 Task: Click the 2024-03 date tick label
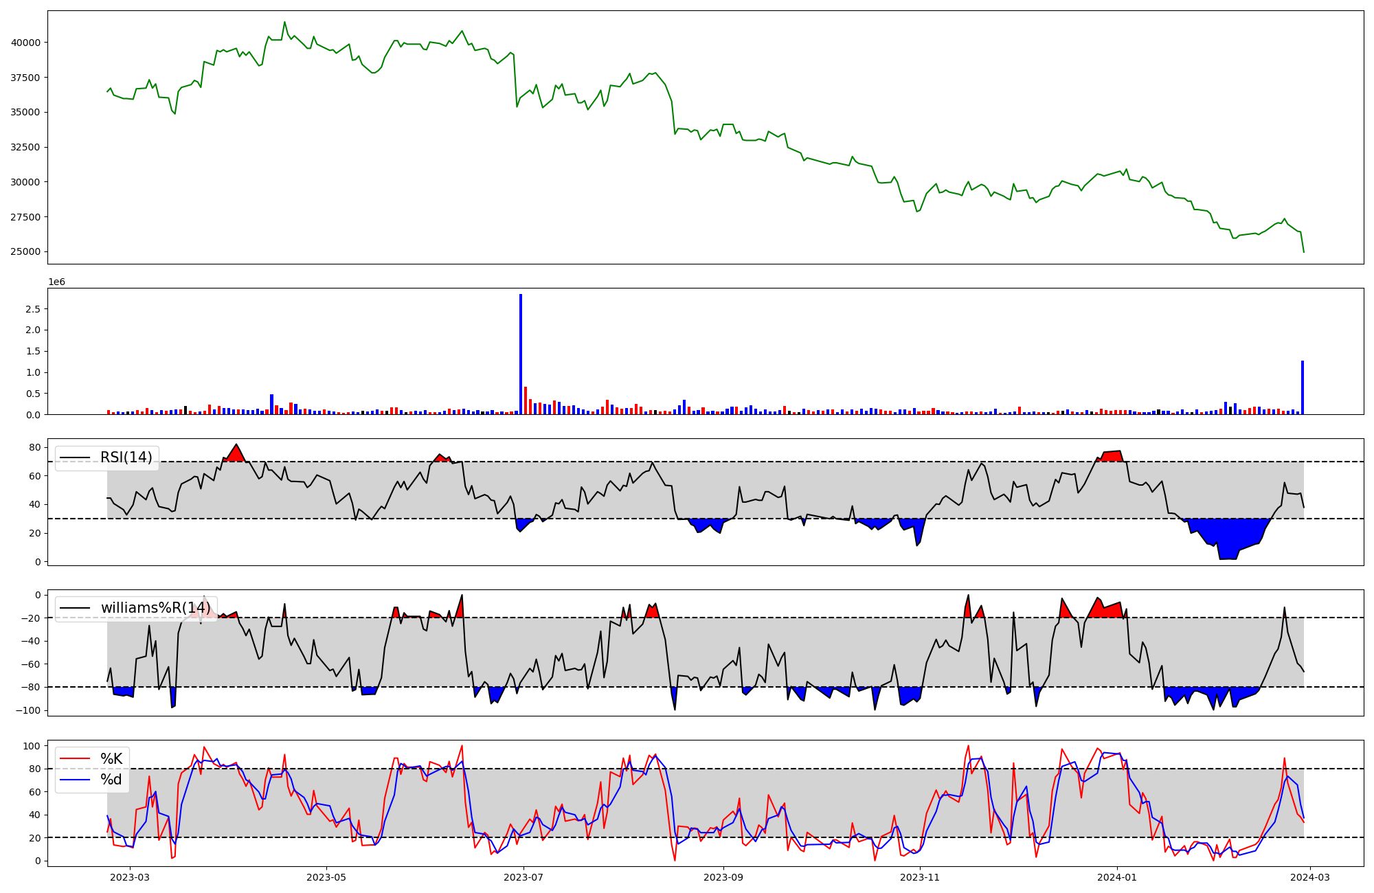click(x=1310, y=877)
